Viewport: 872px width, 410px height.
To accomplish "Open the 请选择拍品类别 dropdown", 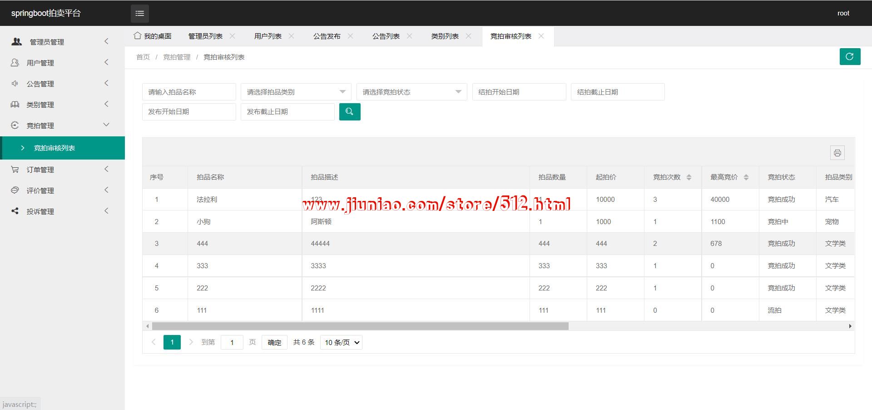I will (x=296, y=92).
